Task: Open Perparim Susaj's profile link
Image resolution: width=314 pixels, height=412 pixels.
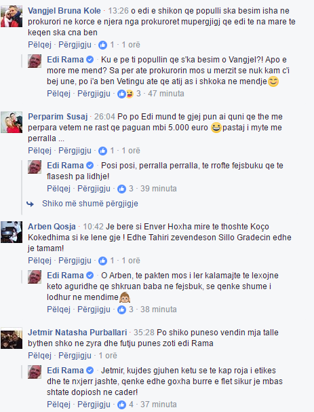Action: click(x=58, y=117)
